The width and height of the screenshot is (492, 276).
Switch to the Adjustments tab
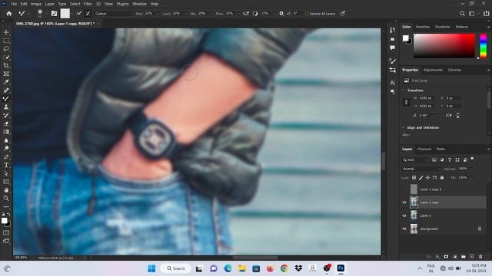(433, 70)
